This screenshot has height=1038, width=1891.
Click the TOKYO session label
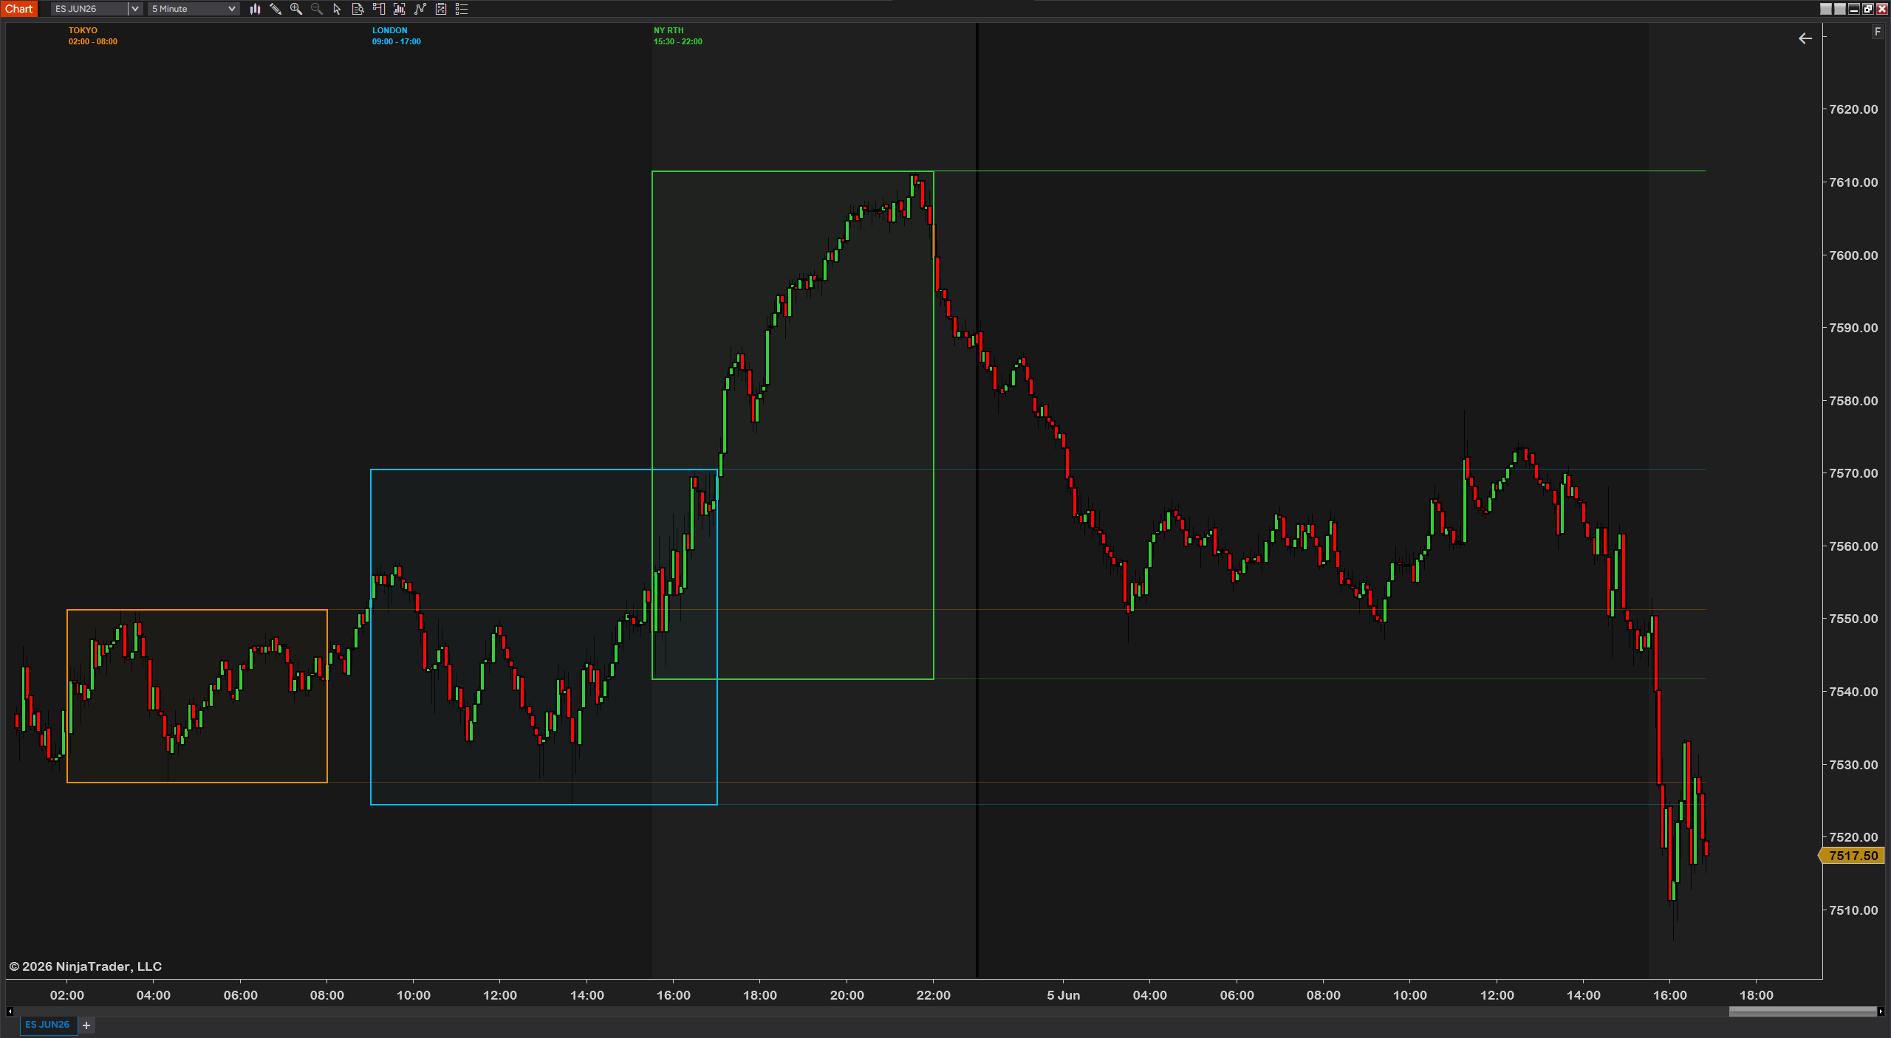point(83,30)
